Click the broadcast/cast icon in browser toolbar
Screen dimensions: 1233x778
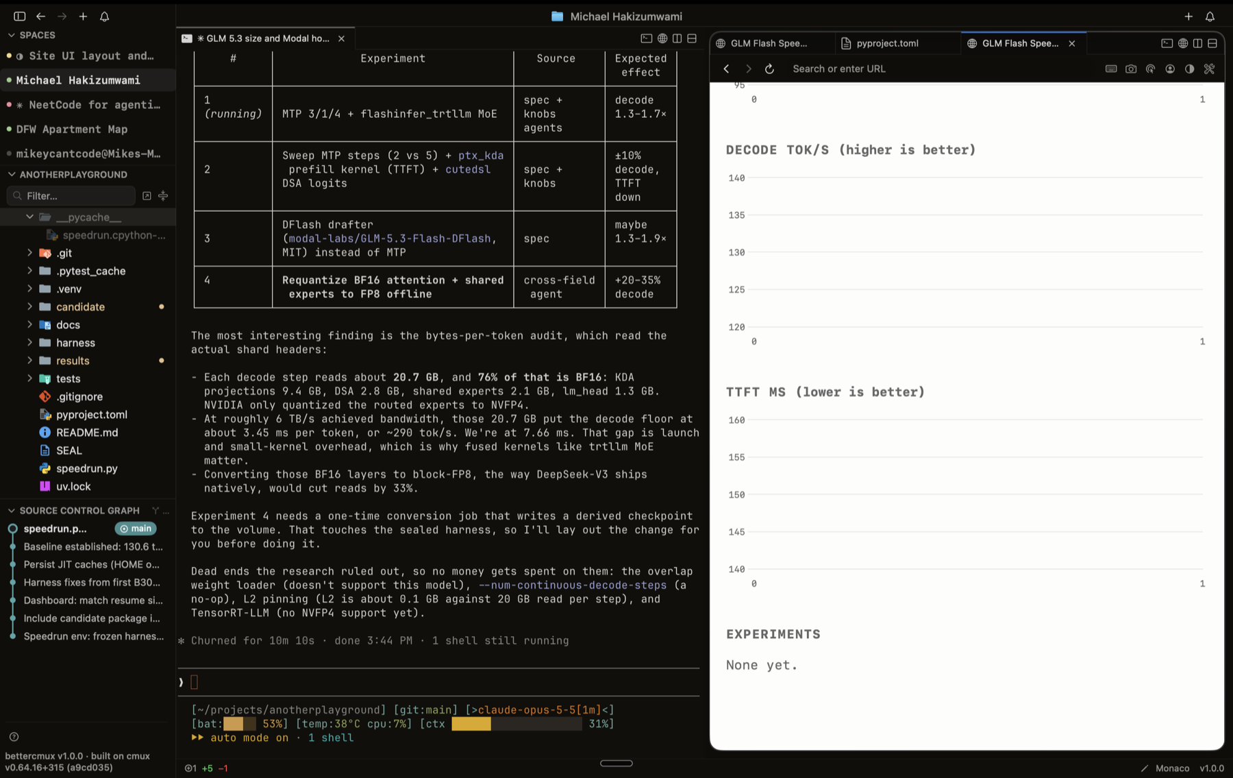(1150, 69)
